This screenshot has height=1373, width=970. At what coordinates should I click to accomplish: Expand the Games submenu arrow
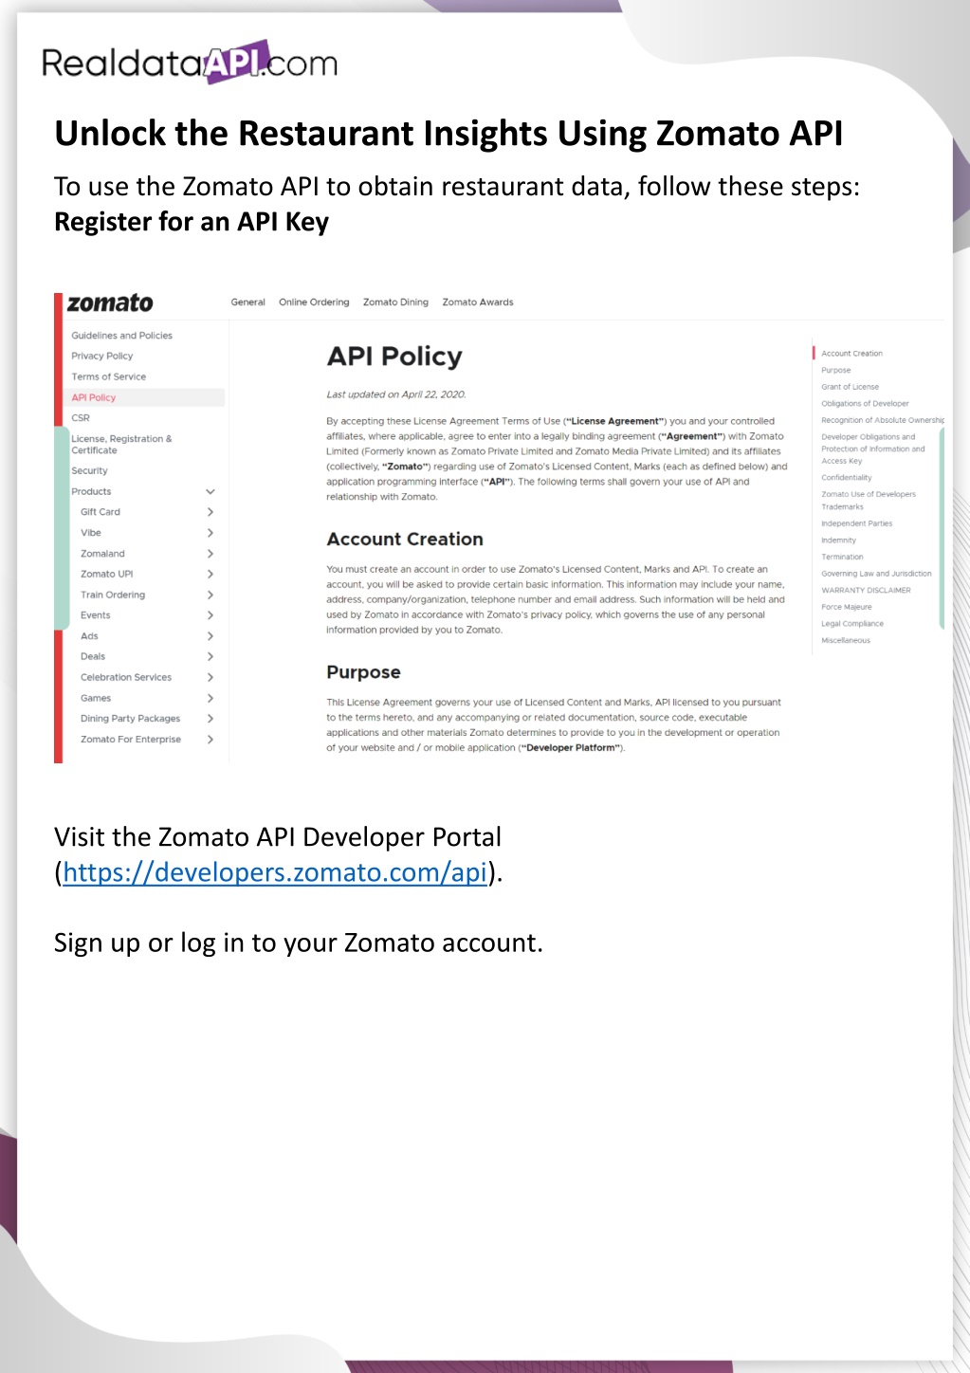210,699
